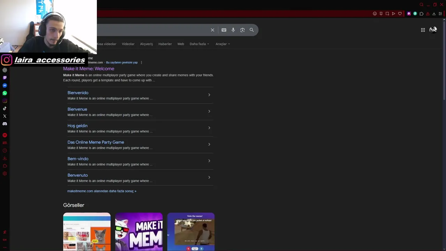Switch to the Web tab
The width and height of the screenshot is (446, 251).
pos(180,44)
